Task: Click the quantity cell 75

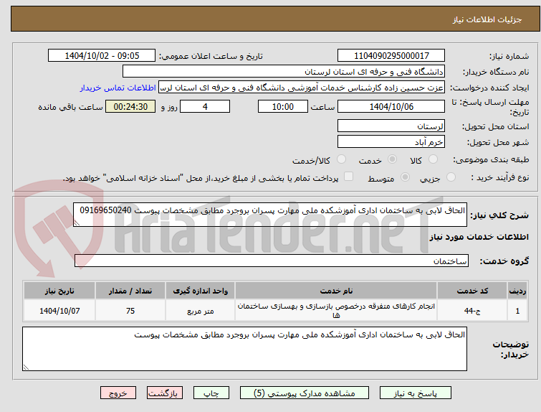Action: 130,310
